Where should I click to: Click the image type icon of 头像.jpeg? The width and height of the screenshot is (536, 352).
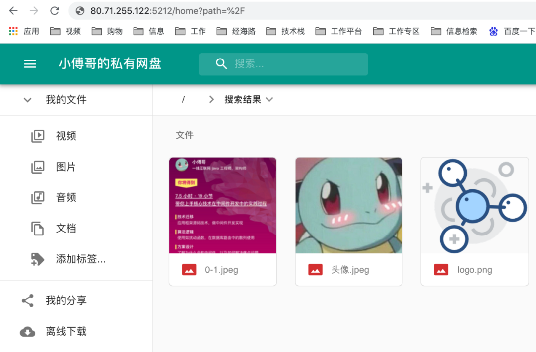tap(315, 270)
